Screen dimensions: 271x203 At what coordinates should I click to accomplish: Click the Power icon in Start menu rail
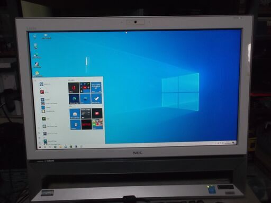[40, 142]
